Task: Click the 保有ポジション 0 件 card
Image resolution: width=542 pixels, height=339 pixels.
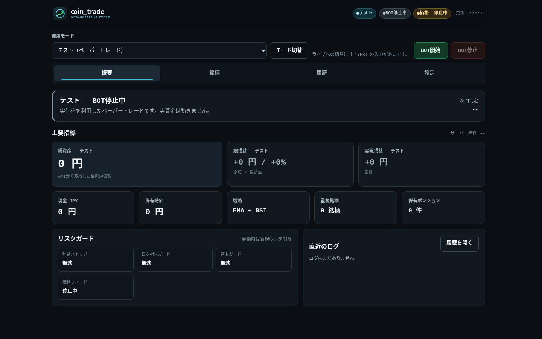Action: click(443, 208)
